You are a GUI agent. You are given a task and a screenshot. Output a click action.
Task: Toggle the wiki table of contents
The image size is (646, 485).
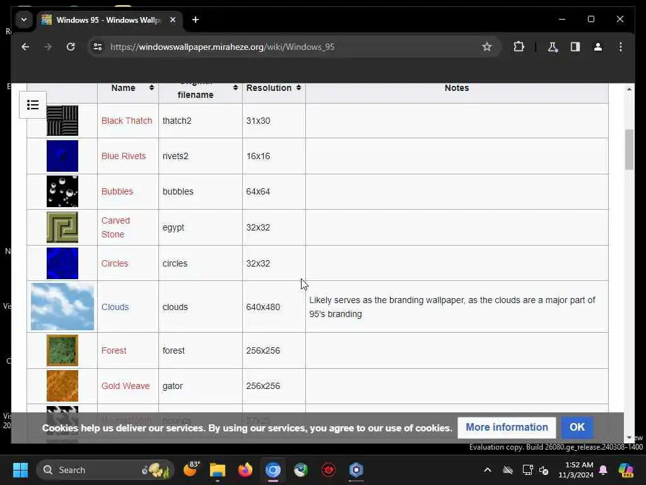point(33,105)
